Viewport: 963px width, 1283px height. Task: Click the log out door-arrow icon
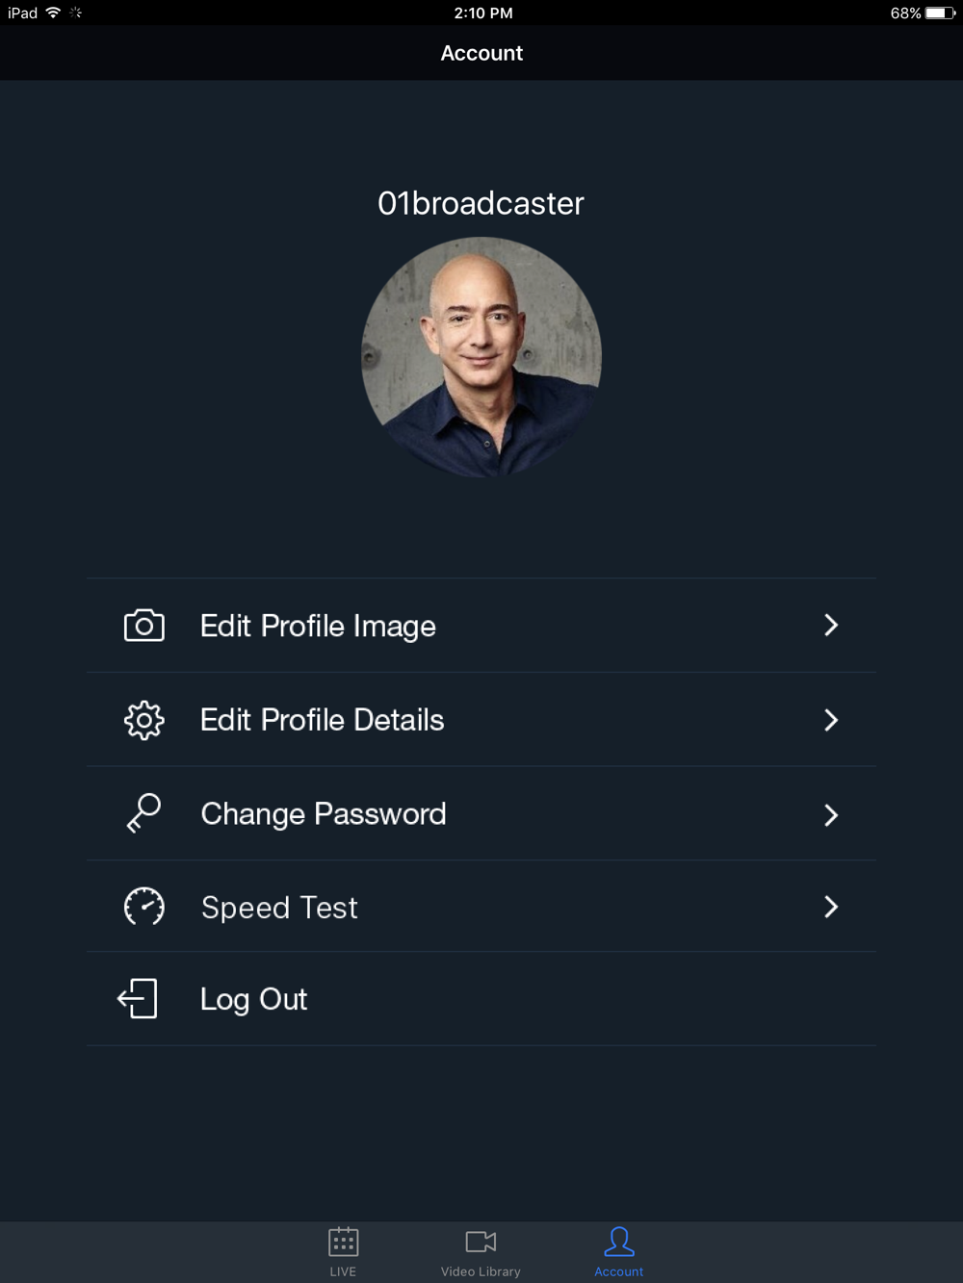(138, 999)
